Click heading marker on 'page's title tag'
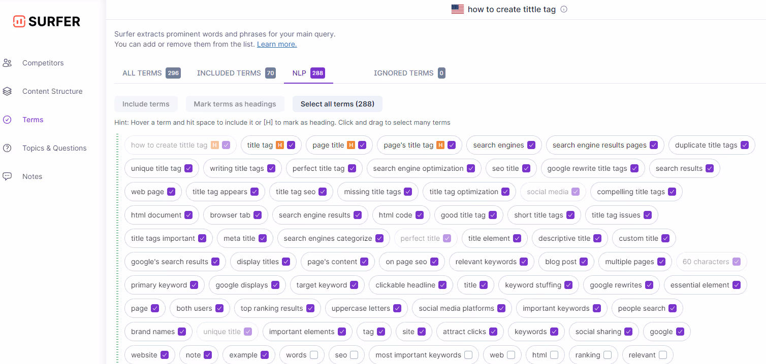 [x=440, y=145]
